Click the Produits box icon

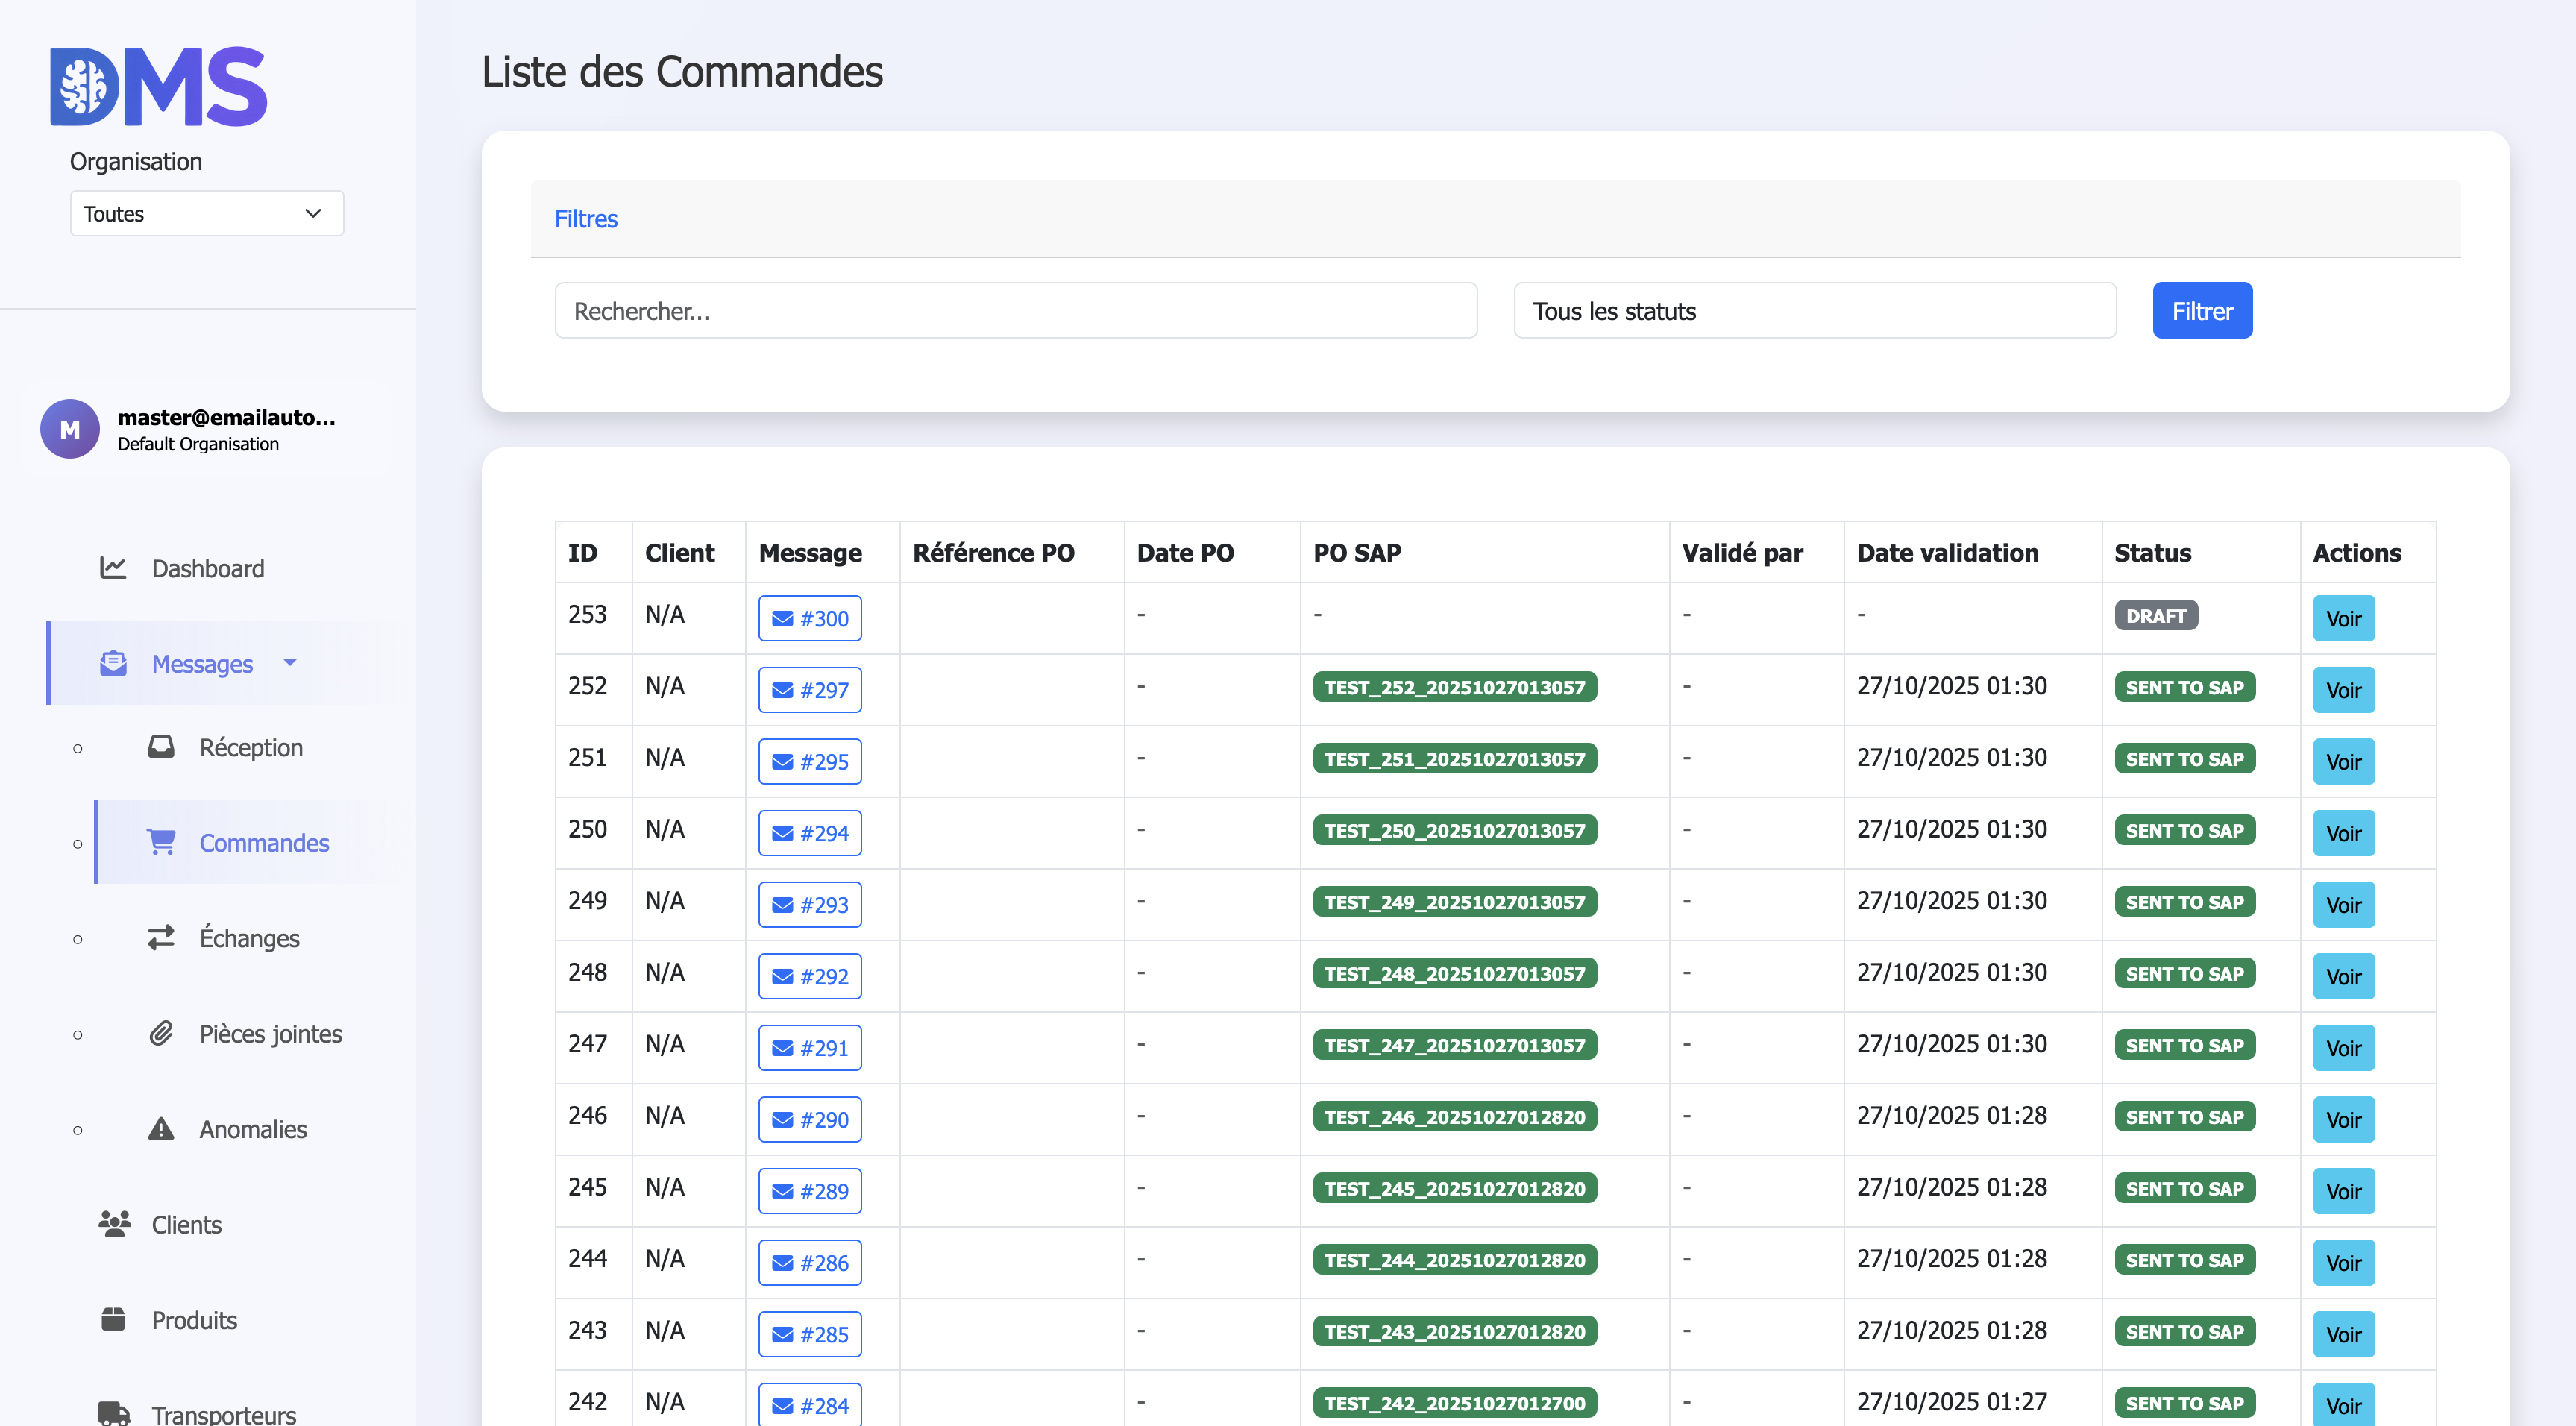pos(113,1319)
